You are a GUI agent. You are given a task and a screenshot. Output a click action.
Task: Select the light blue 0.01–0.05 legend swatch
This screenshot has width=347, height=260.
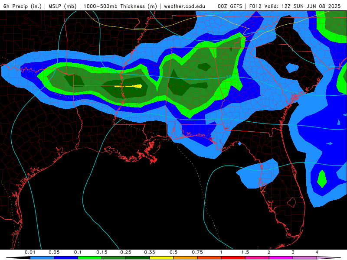coord(42,258)
